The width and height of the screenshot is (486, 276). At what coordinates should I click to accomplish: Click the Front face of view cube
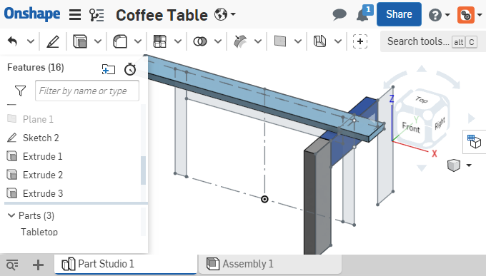pos(411,127)
